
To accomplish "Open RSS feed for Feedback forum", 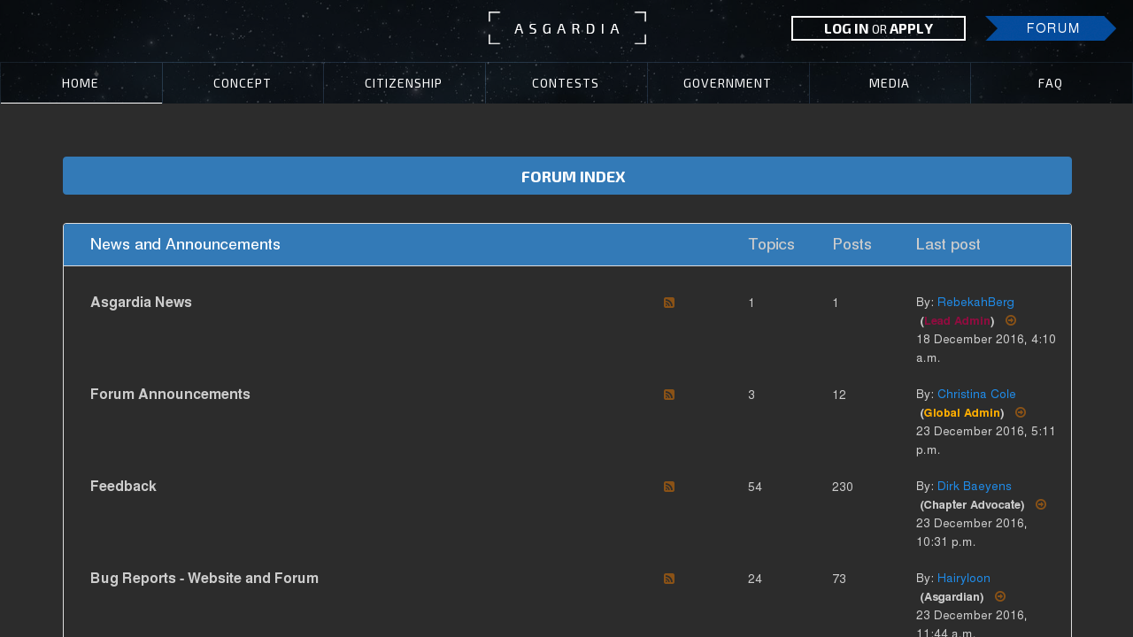I will [x=669, y=487].
